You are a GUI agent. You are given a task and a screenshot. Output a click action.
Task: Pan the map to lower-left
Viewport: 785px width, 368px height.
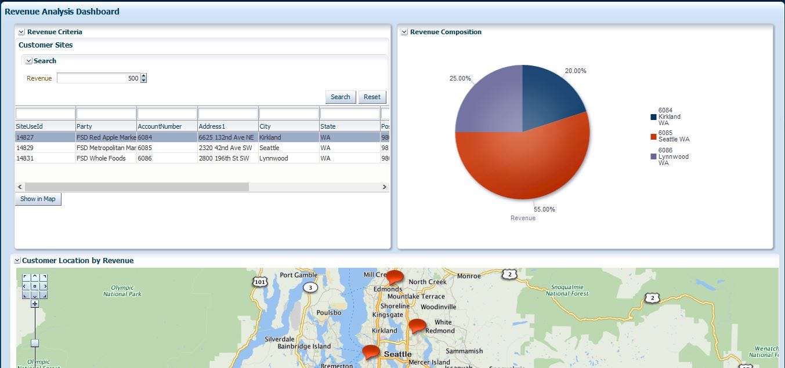(26, 295)
